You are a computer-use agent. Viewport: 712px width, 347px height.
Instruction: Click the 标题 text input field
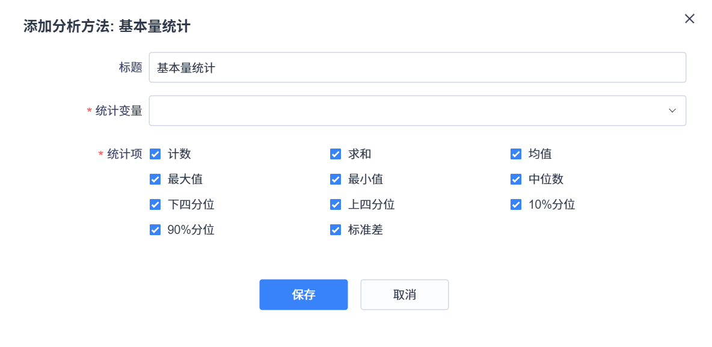coord(417,68)
